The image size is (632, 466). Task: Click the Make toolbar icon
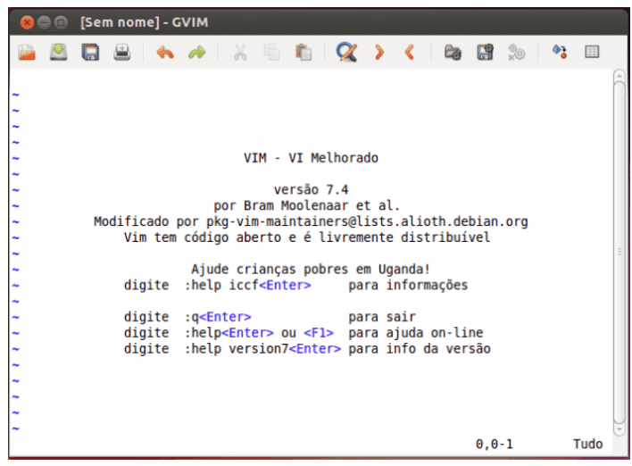click(560, 53)
